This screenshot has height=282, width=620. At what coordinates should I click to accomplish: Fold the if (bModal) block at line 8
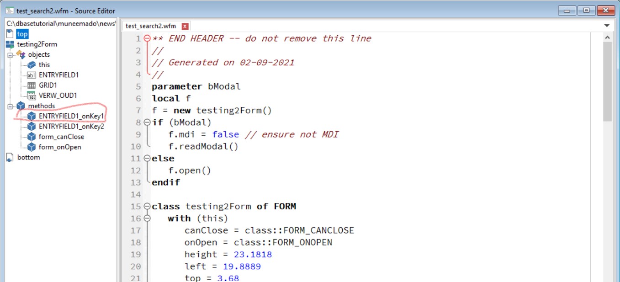point(147,122)
